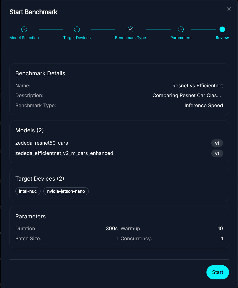Viewport: 238px width, 288px height.
Task: Go to the Target Devices step label
Action: click(x=77, y=38)
